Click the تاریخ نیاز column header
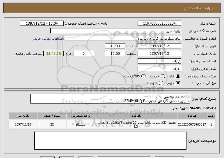The image size is (224, 158). click(23, 116)
